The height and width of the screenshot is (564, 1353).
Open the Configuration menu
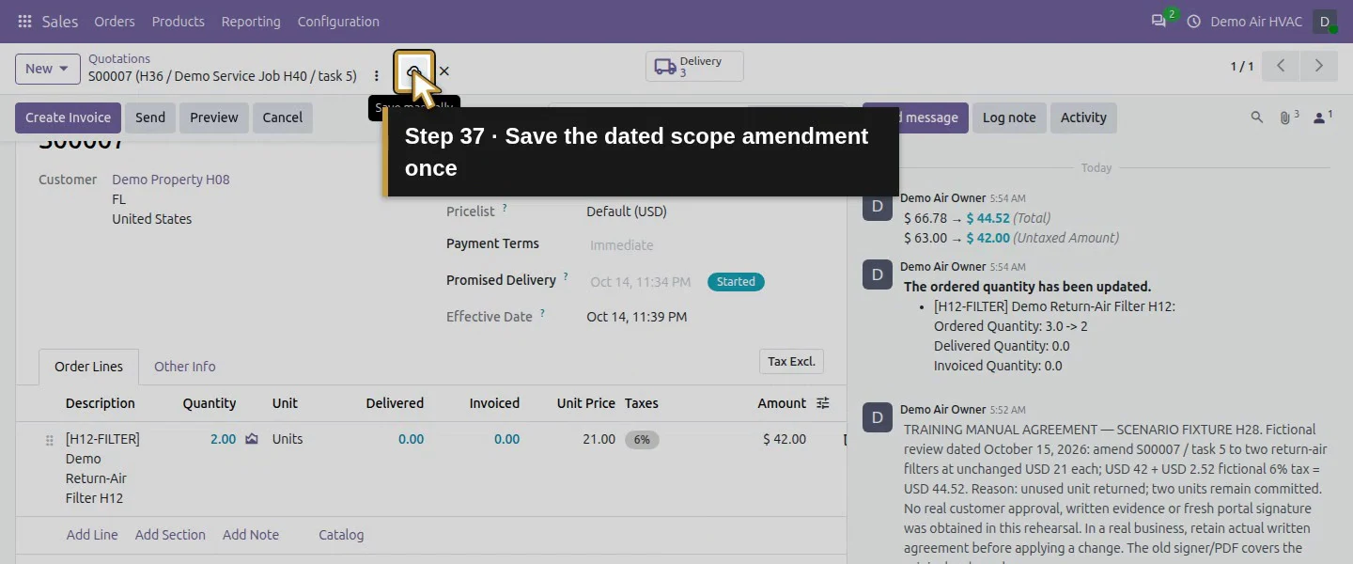[x=338, y=22]
